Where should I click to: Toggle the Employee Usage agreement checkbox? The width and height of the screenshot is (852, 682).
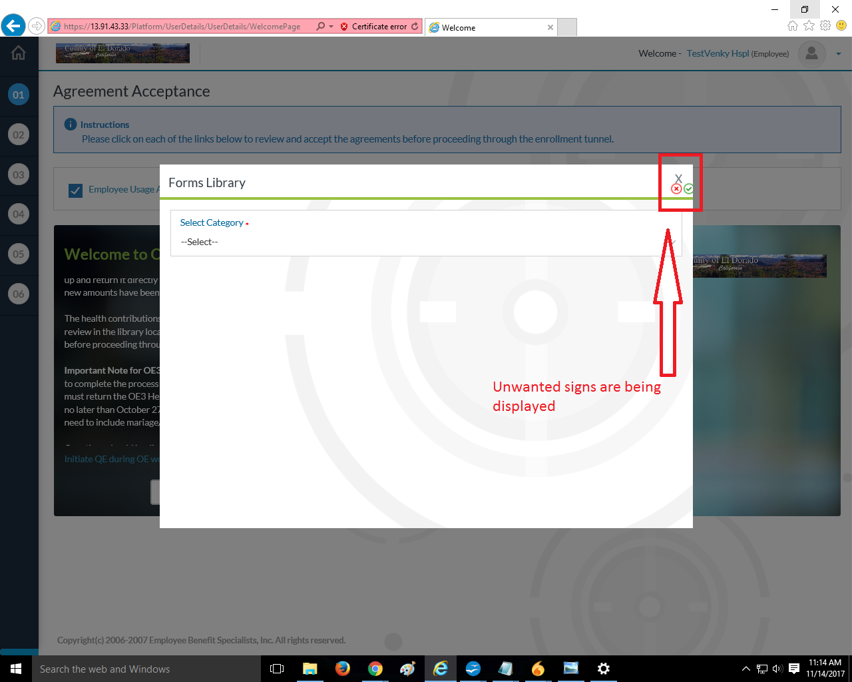(76, 190)
